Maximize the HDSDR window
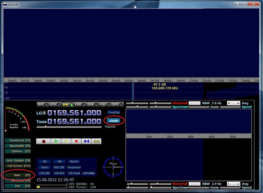The image size is (263, 193). point(244,4)
